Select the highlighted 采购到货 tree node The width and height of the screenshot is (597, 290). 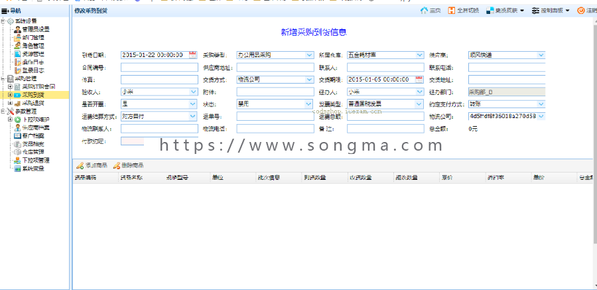[33, 95]
